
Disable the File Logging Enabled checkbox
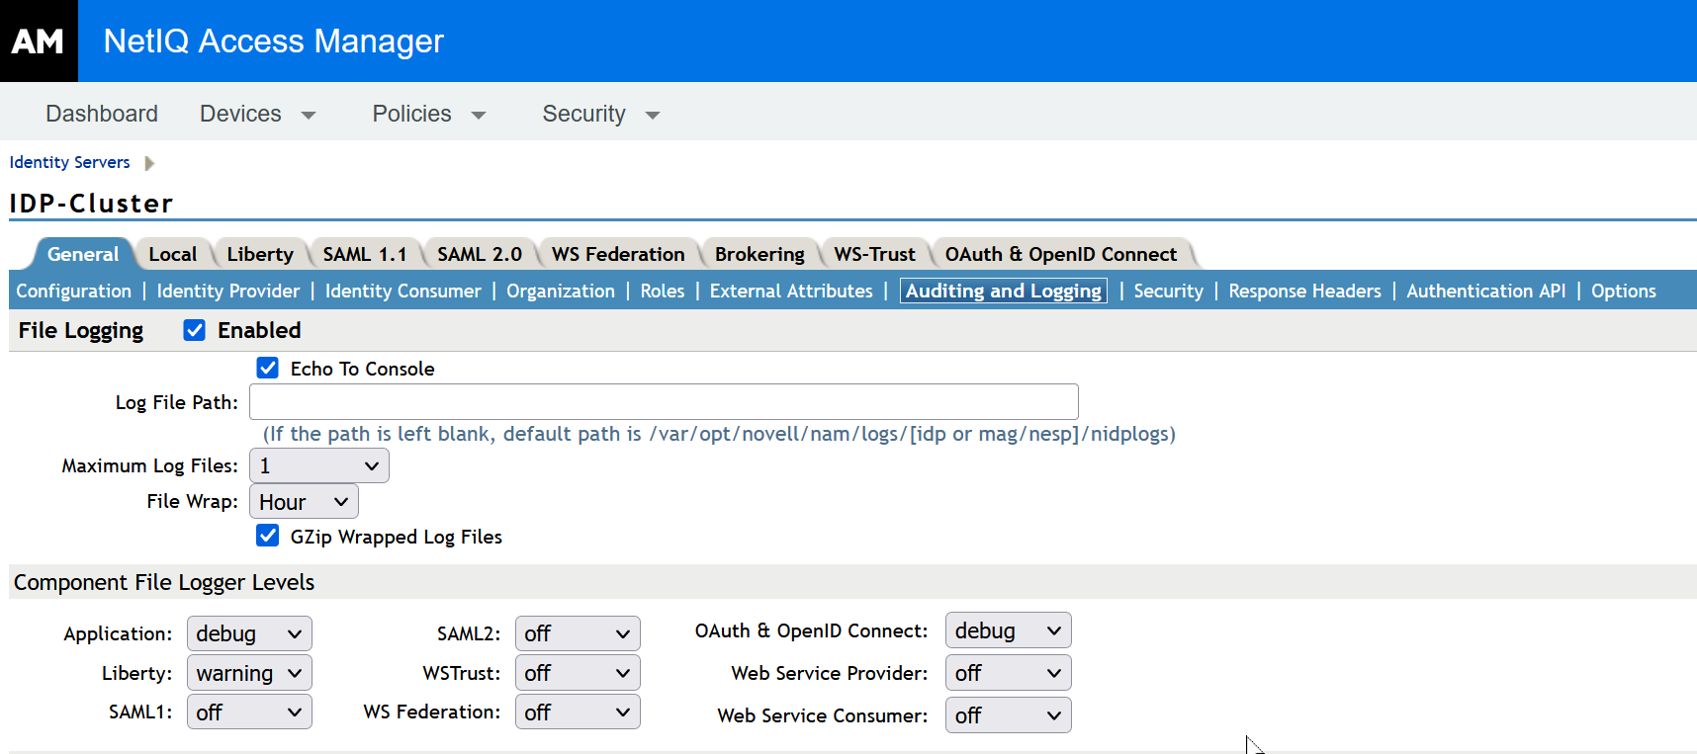pyautogui.click(x=195, y=330)
